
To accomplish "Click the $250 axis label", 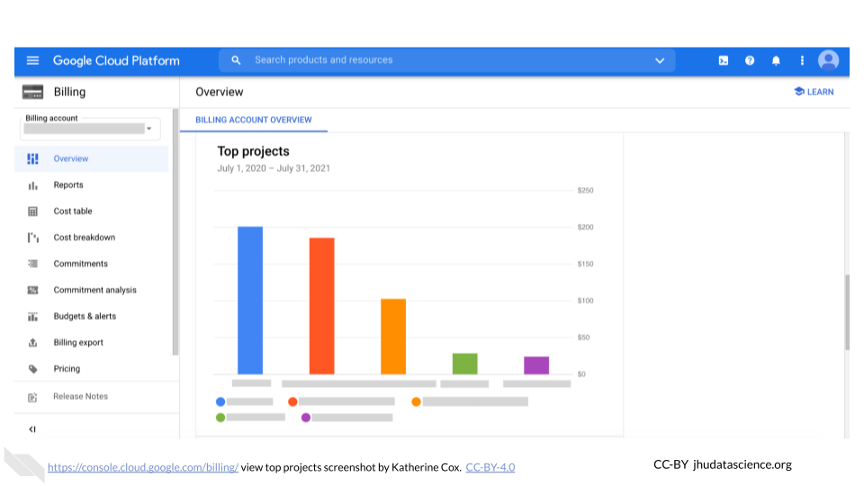I will (x=585, y=191).
